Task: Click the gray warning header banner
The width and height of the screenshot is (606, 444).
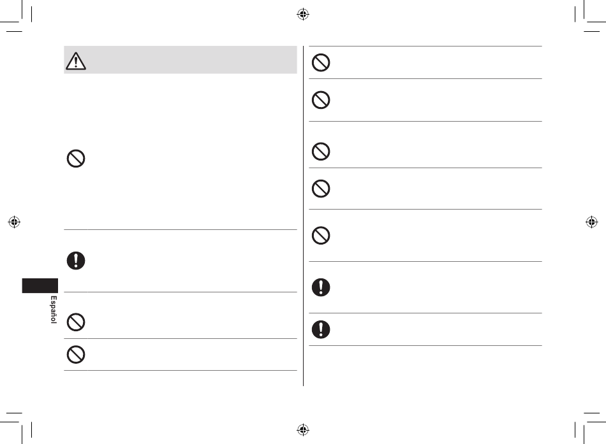Action: [181, 60]
